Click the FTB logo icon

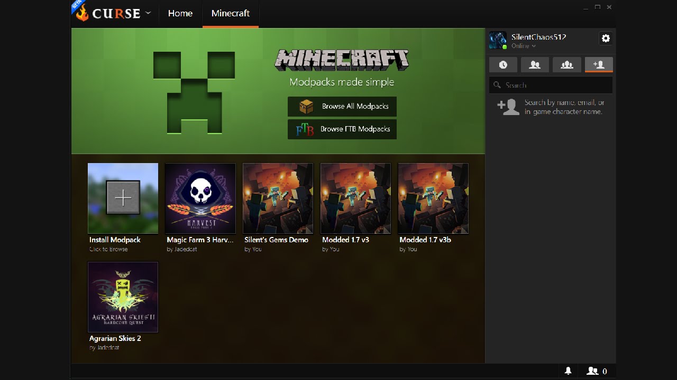pos(305,129)
